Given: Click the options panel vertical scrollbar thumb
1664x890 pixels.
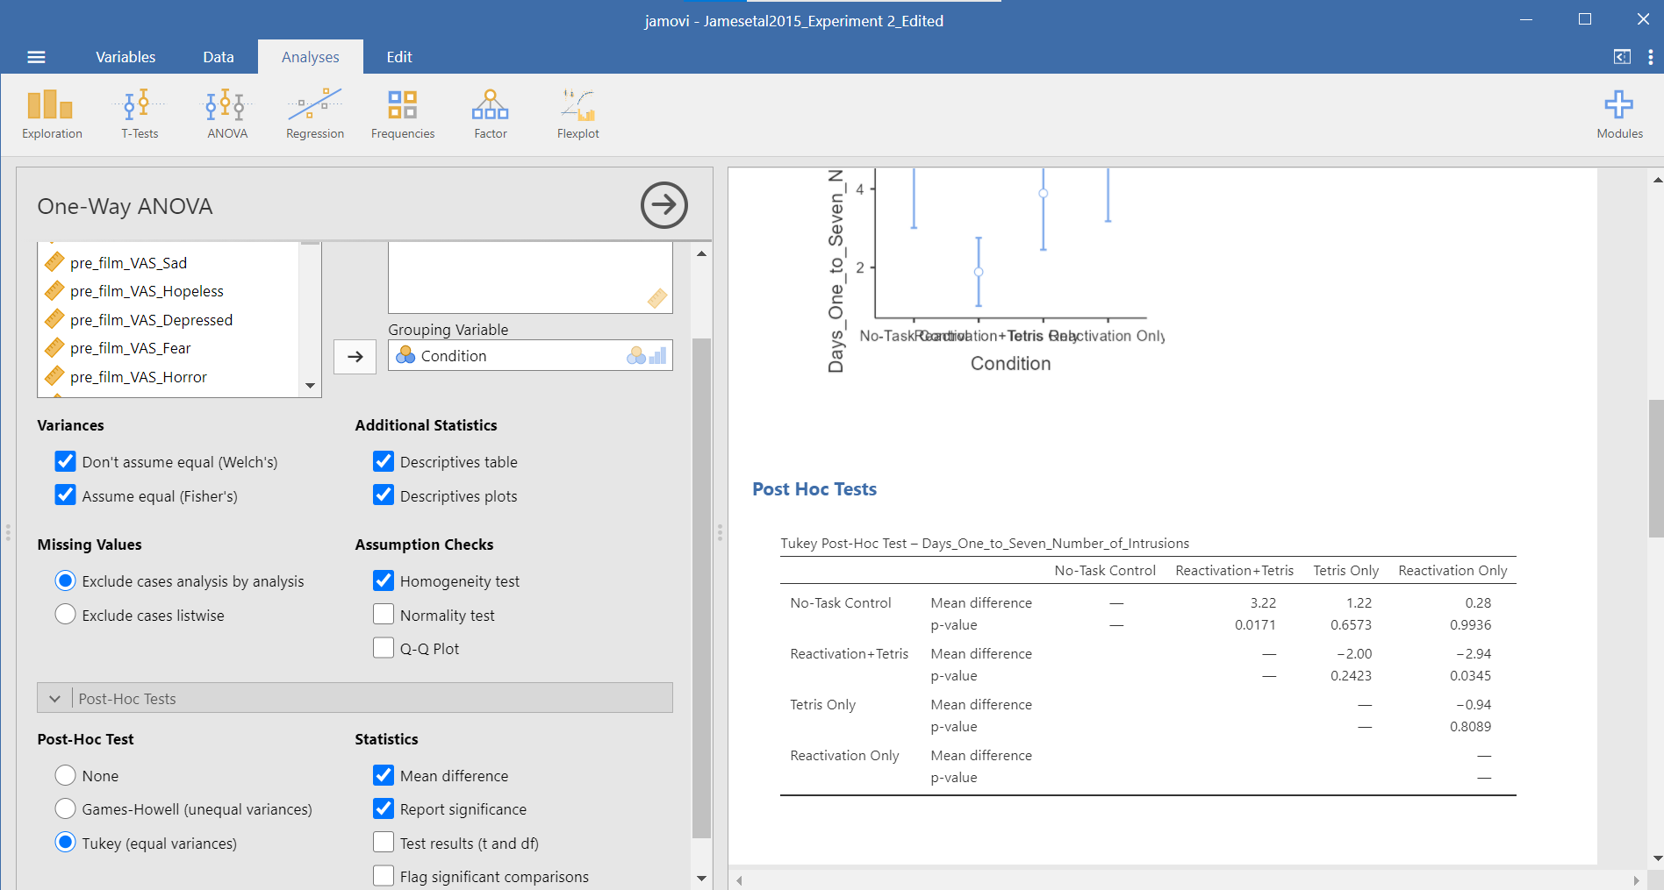Looking at the screenshot, I should [x=701, y=587].
